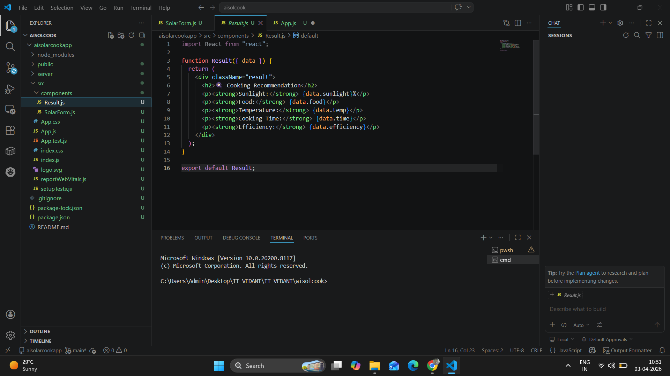This screenshot has width=670, height=376.
Task: Open the Terminal menu
Action: 141,8
